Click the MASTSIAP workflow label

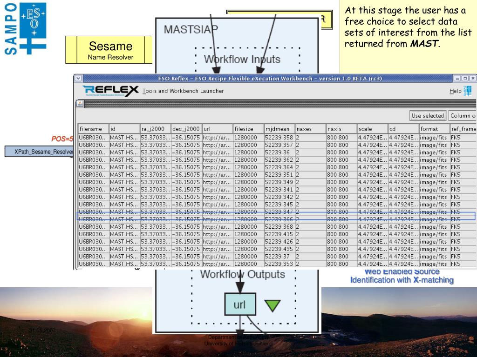coord(191,29)
